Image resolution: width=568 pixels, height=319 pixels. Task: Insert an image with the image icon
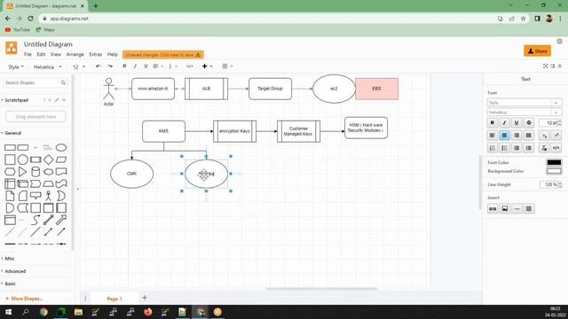(x=505, y=209)
